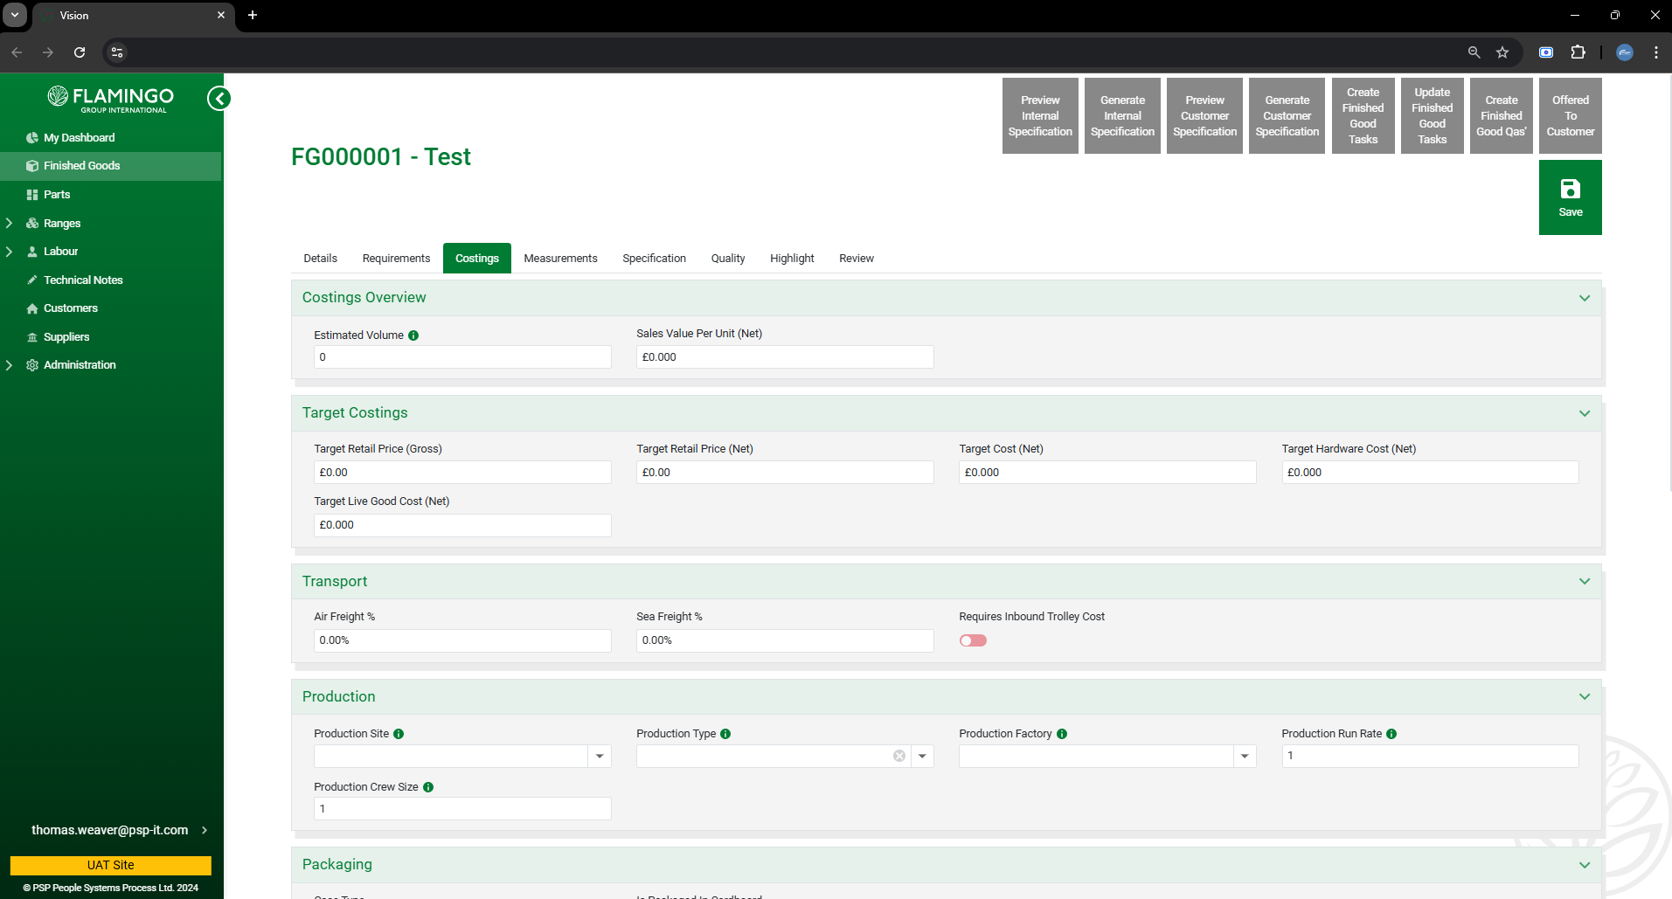Click the Production Run Rate field

click(x=1430, y=756)
